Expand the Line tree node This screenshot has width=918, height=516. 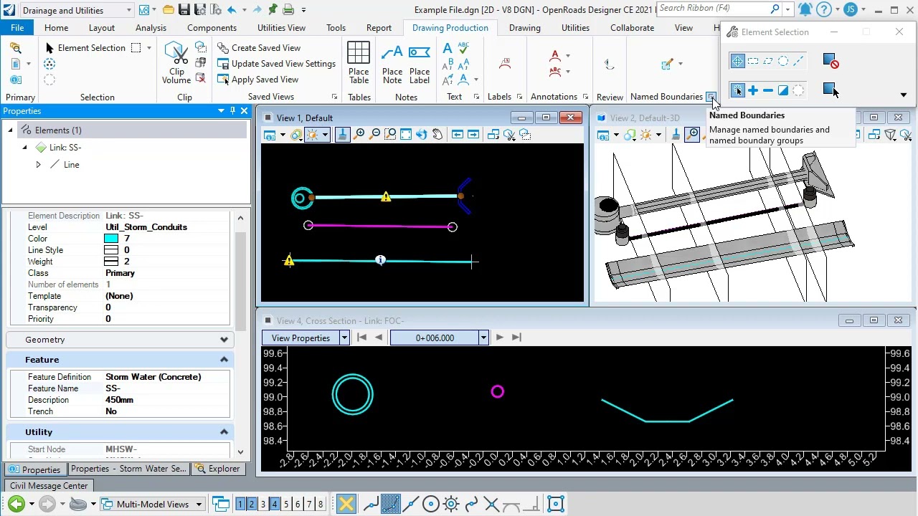pos(38,165)
